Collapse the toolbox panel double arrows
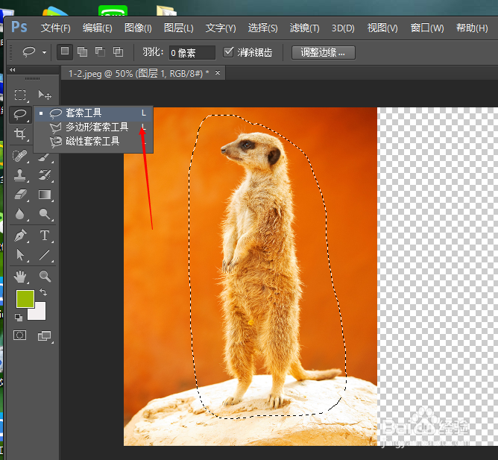498x460 pixels. [x=13, y=69]
